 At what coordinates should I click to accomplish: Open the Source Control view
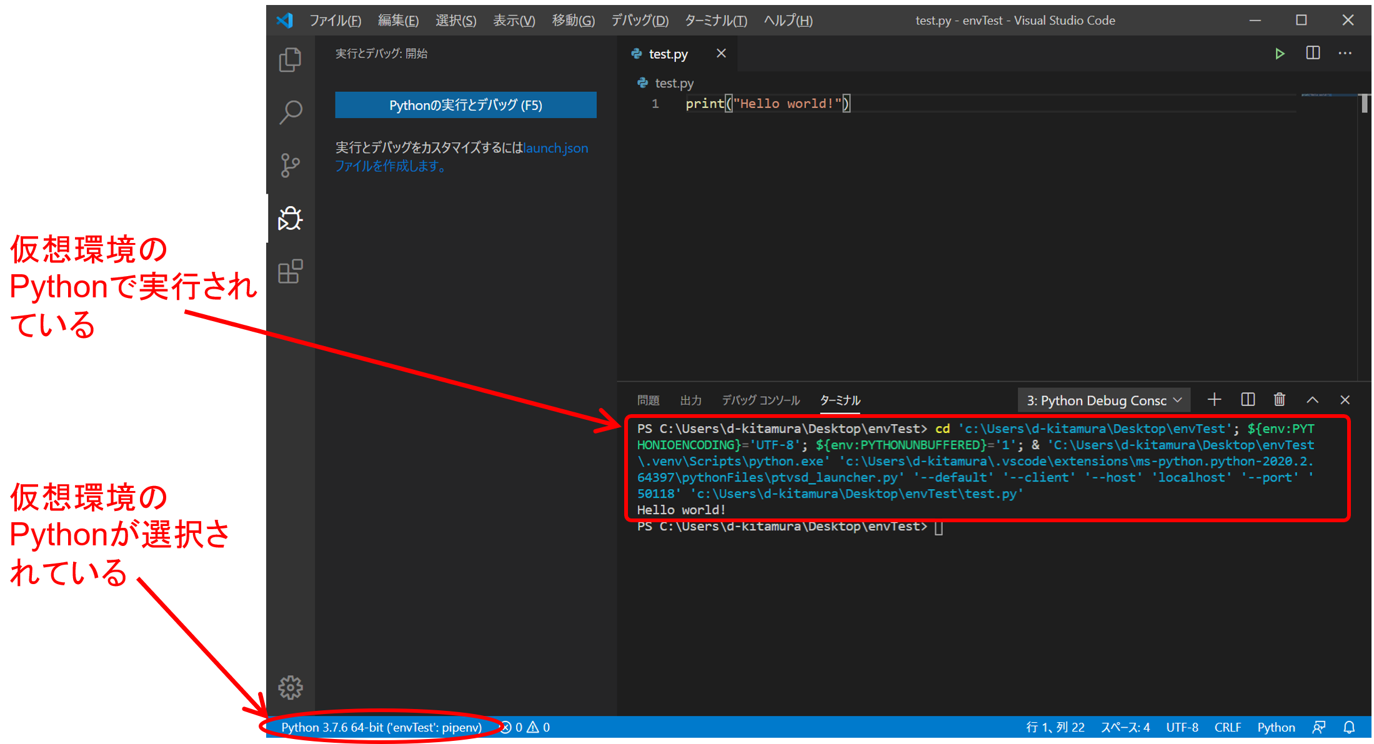pos(290,166)
